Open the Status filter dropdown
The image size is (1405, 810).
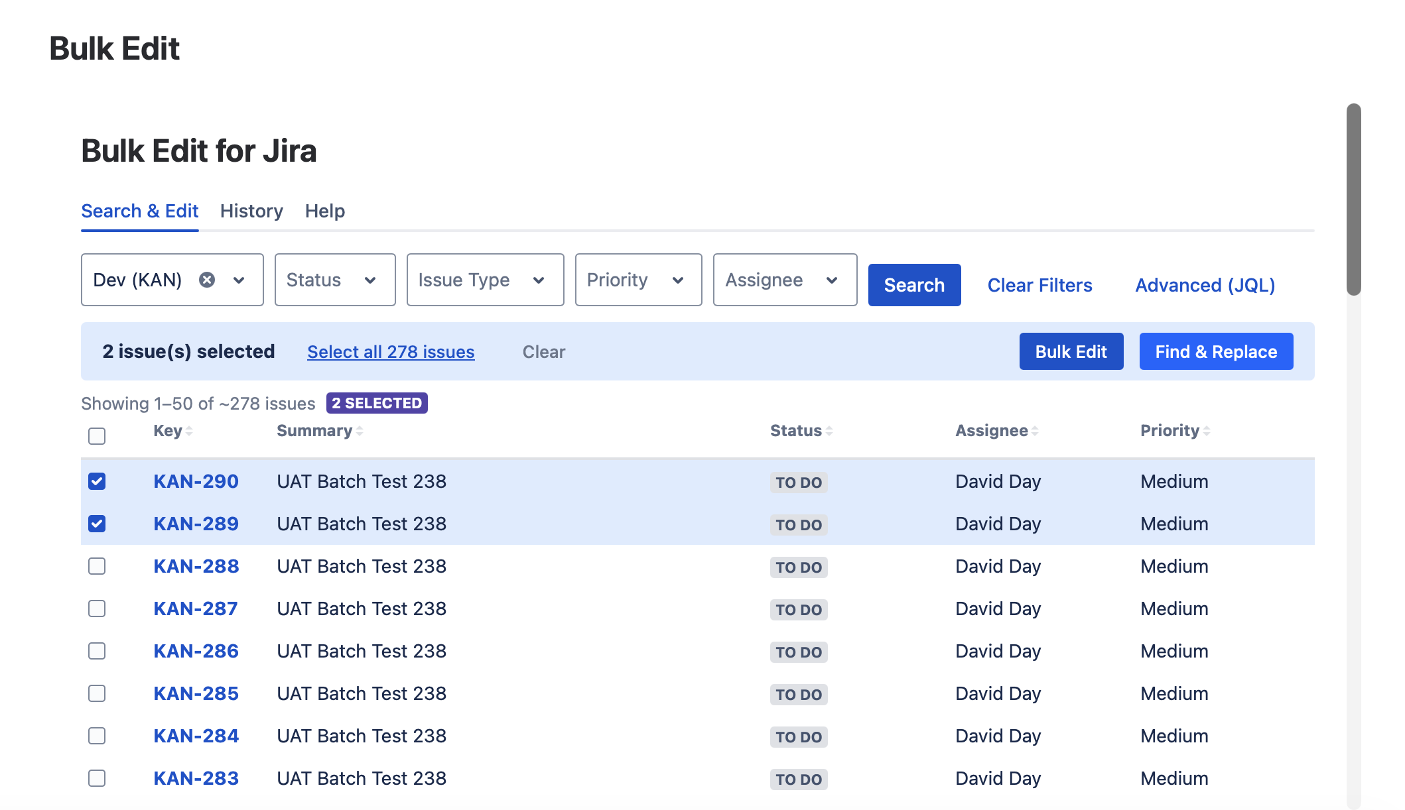click(335, 280)
